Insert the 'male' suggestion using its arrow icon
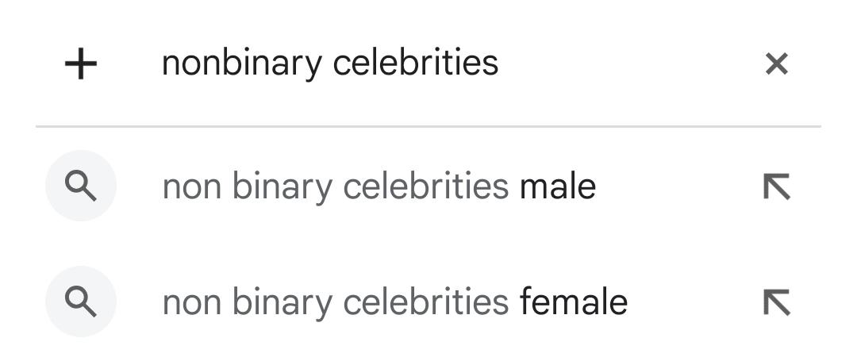This screenshot has width=857, height=361. click(x=777, y=186)
